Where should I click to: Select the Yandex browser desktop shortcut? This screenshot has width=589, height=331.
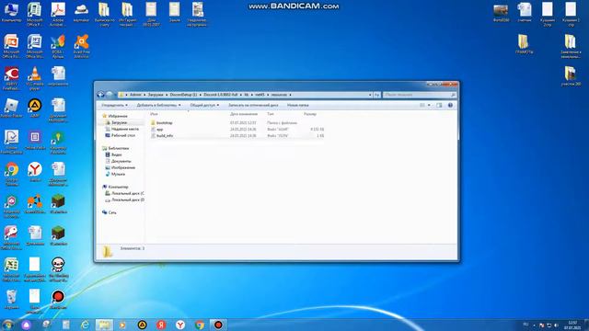point(35,172)
